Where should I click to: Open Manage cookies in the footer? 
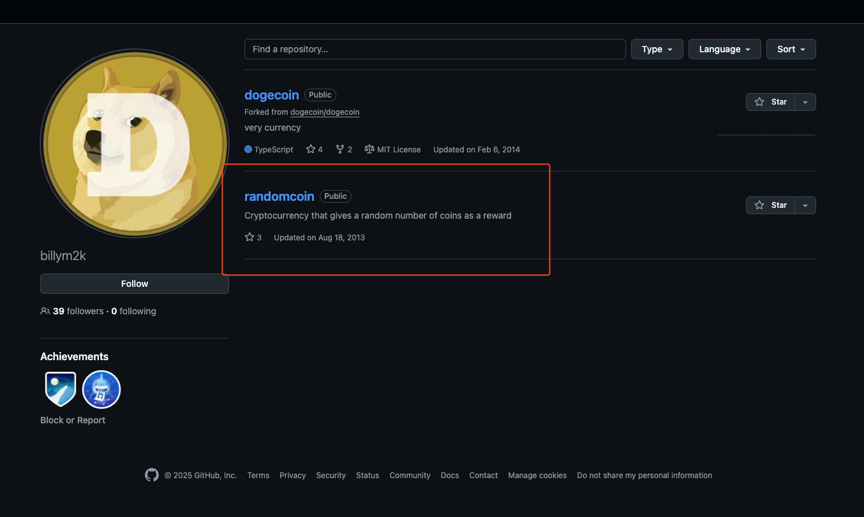pos(537,475)
